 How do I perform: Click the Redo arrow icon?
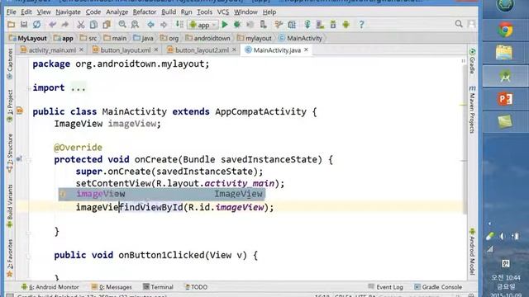tap(64, 25)
